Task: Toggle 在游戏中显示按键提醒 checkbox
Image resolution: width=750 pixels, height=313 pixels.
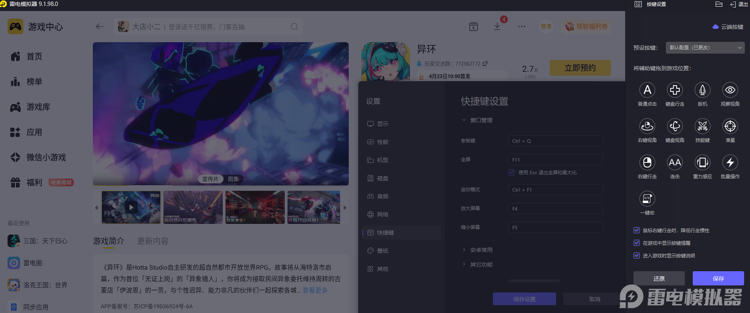Action: point(636,243)
